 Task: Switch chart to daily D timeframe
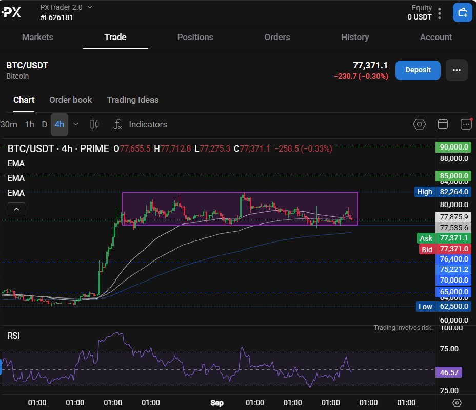(44, 124)
